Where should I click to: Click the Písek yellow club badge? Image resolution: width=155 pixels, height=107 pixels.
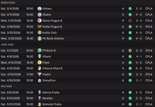(x=39, y=63)
